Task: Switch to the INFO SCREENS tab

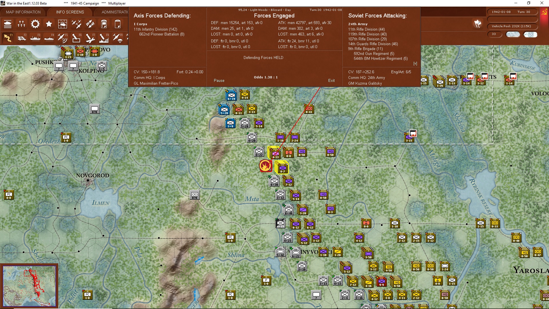Action: (x=70, y=12)
